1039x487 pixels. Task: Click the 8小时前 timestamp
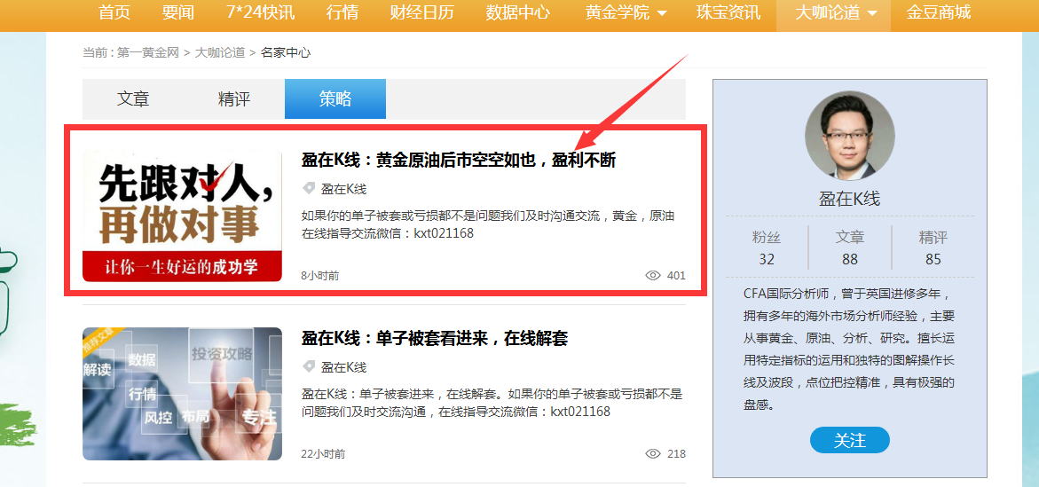click(x=320, y=276)
